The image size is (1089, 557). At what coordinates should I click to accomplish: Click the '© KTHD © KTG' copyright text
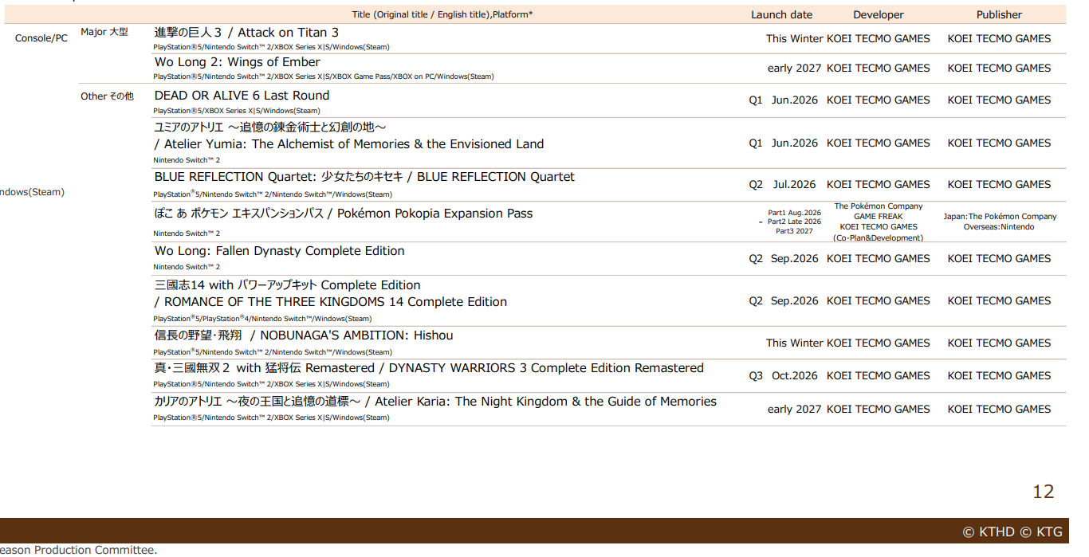click(1012, 532)
